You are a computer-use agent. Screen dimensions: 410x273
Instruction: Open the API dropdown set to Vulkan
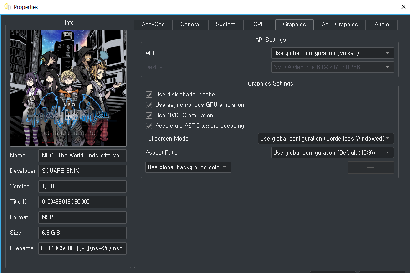click(333, 53)
